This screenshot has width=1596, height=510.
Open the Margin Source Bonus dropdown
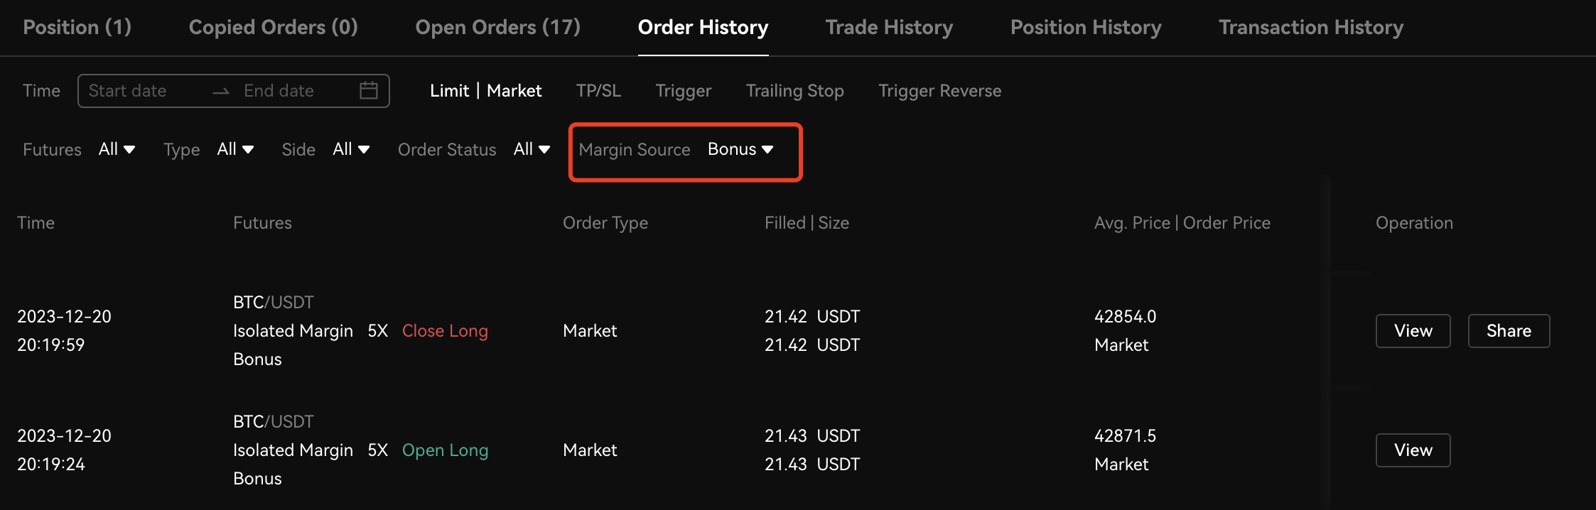click(740, 149)
